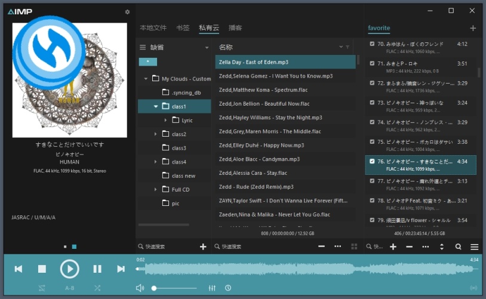Expand the Full CD folder arrow
The image size is (486, 299).
[x=156, y=189]
